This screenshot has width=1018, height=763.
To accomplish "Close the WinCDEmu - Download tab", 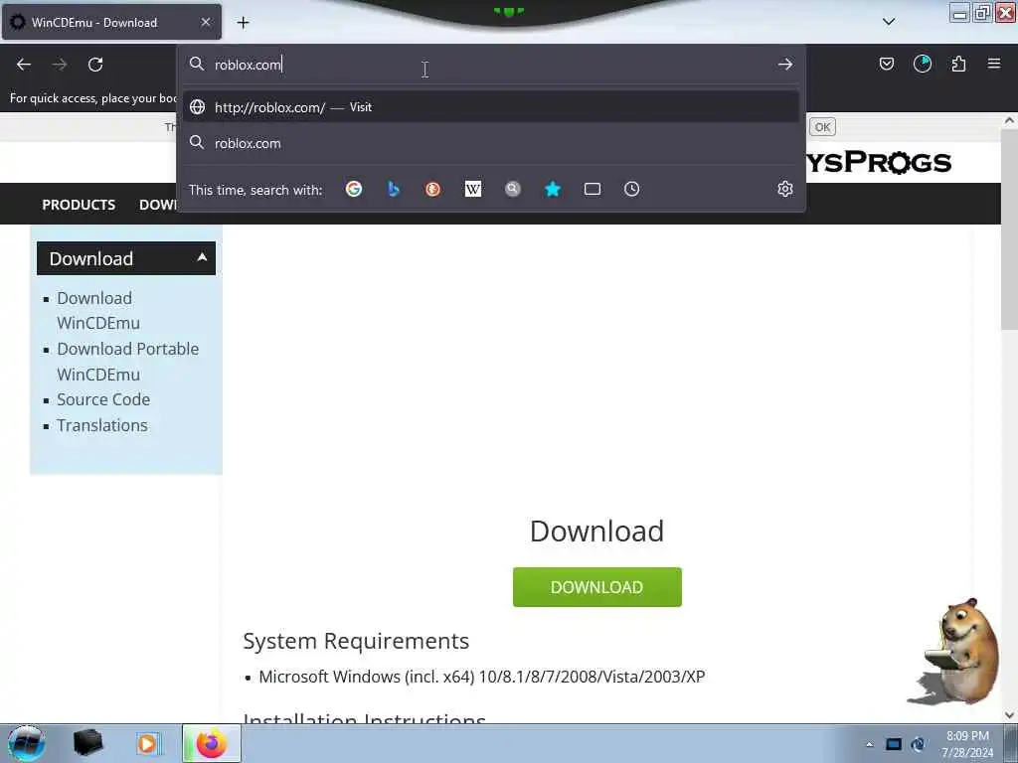I will [x=205, y=22].
